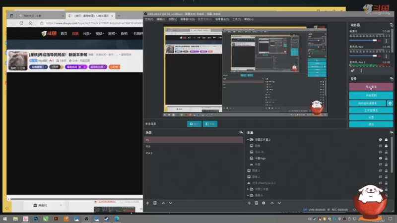The height and width of the screenshot is (223, 397).
Task: Pop out the Scenes dock panel
Action: pyautogui.click(x=241, y=132)
